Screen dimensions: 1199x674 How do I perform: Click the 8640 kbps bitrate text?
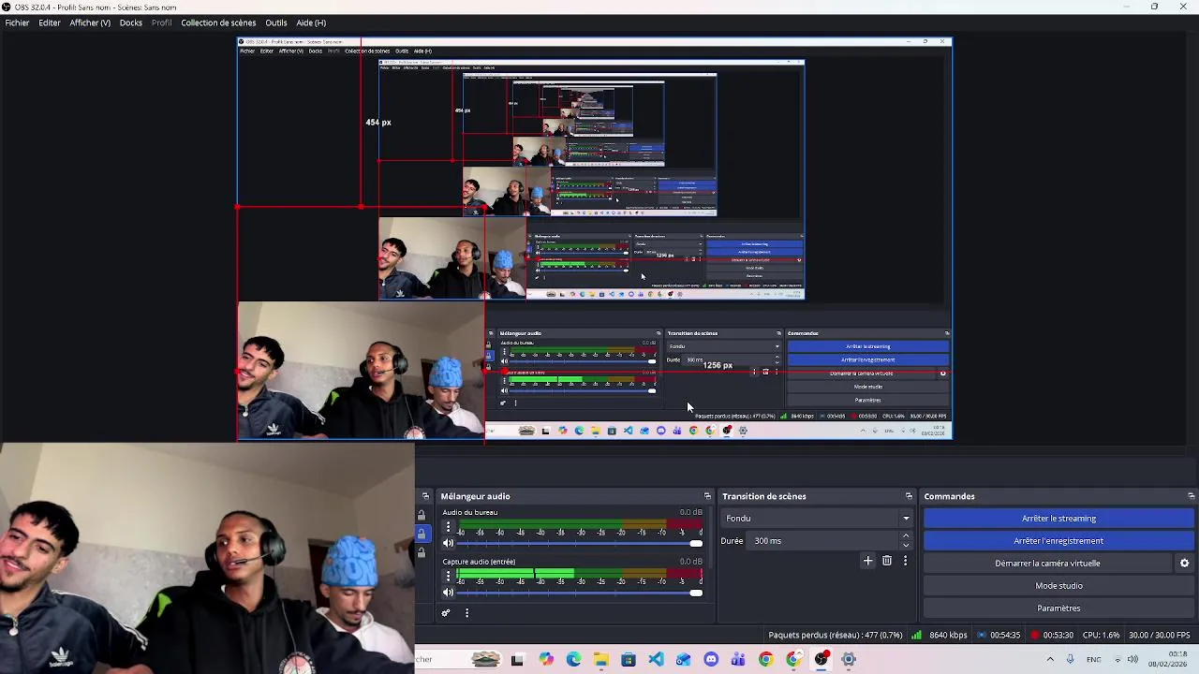coord(948,635)
